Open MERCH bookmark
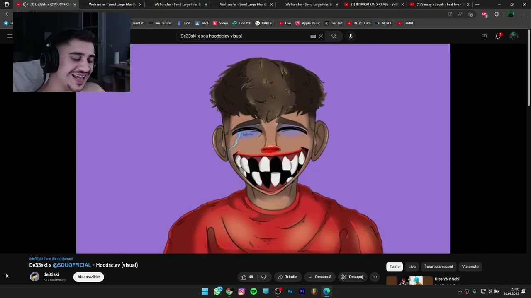The width and height of the screenshot is (531, 298). pyautogui.click(x=384, y=23)
